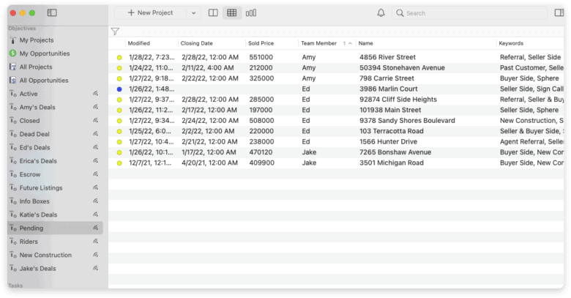Open the notifications bell
The width and height of the screenshot is (571, 298).
[381, 13]
